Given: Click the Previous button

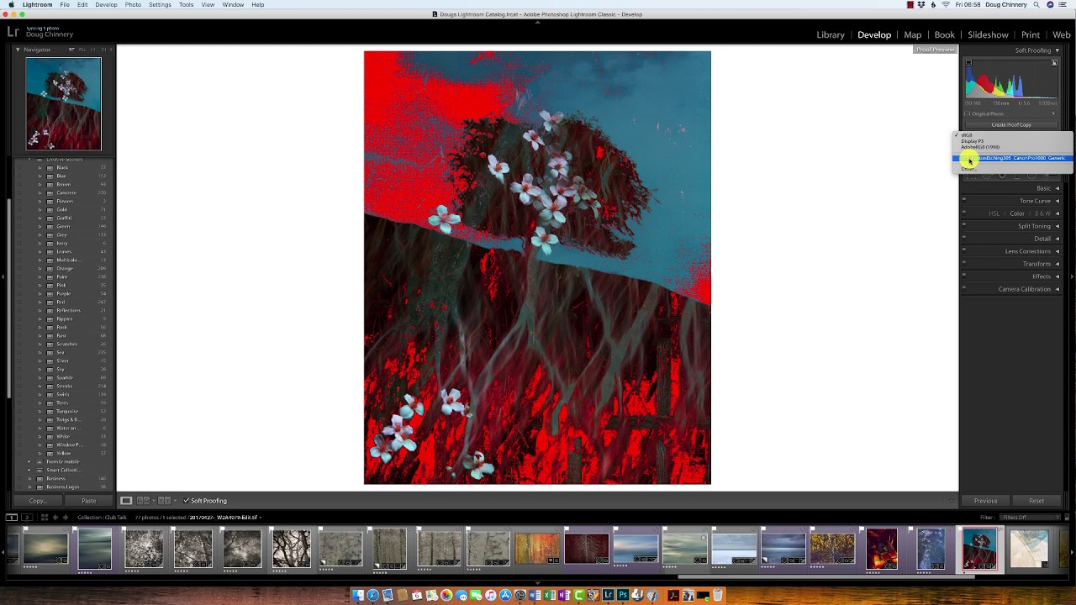Looking at the screenshot, I should [x=985, y=501].
